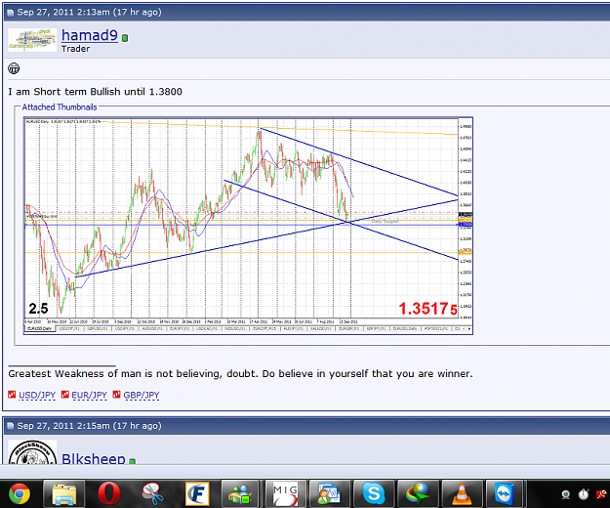This screenshot has height=508, width=610.
Task: Click the chart icon before GBP/JPY
Action: coord(117,395)
